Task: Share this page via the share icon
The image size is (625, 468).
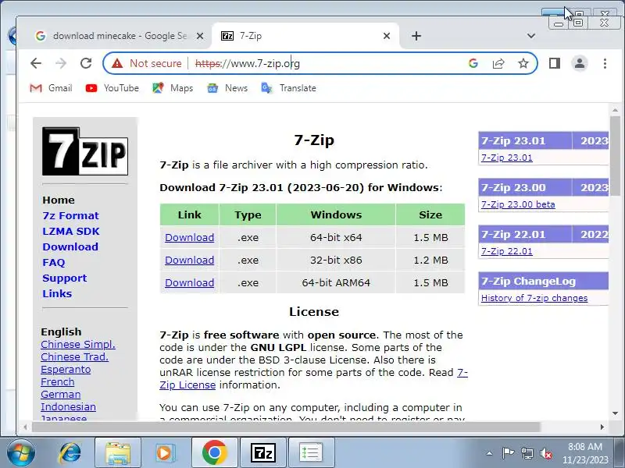Action: click(x=498, y=63)
